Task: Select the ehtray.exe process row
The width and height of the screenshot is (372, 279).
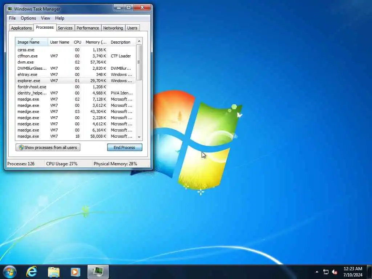Action: point(76,74)
